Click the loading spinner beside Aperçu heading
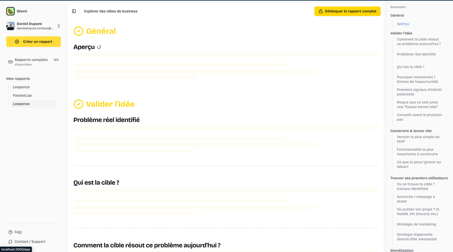Viewport: 453px width, 252px height. (x=98, y=46)
